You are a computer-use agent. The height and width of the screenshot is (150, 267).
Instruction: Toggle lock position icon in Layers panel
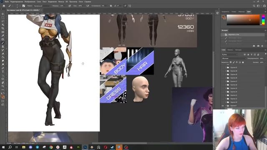tap(237, 62)
